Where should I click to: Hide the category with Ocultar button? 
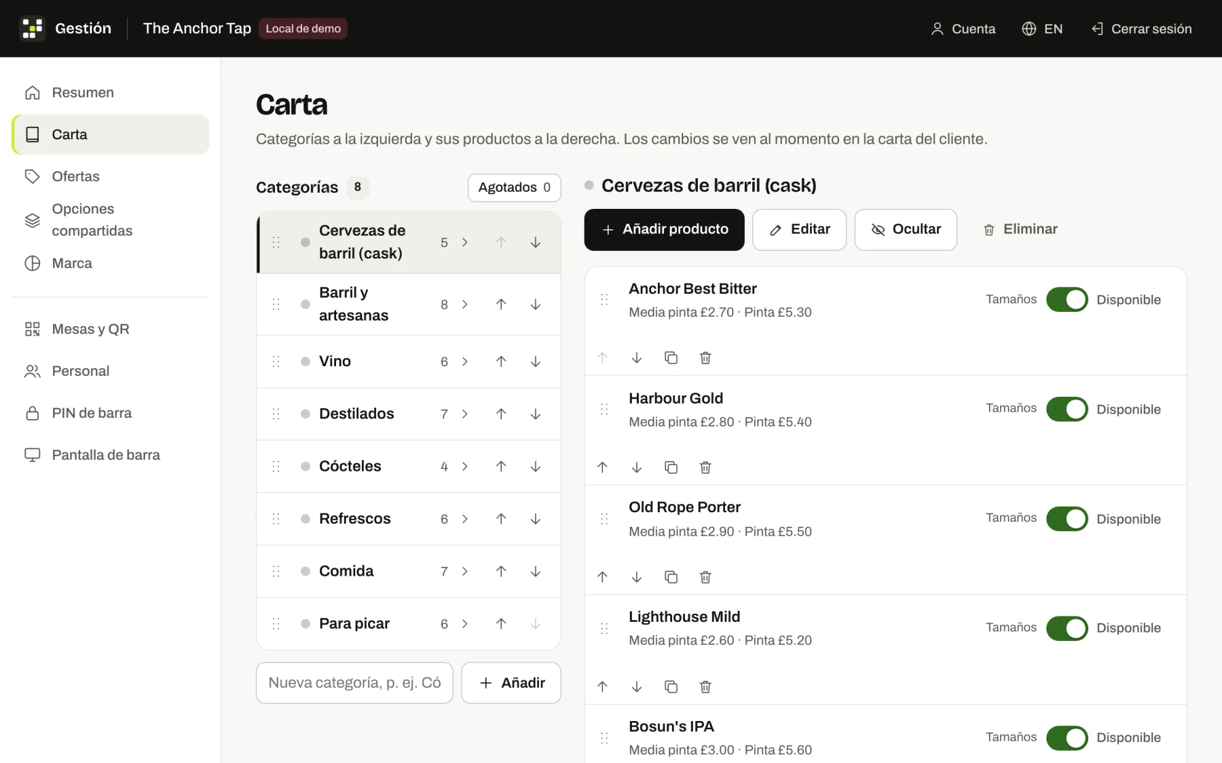(x=906, y=229)
